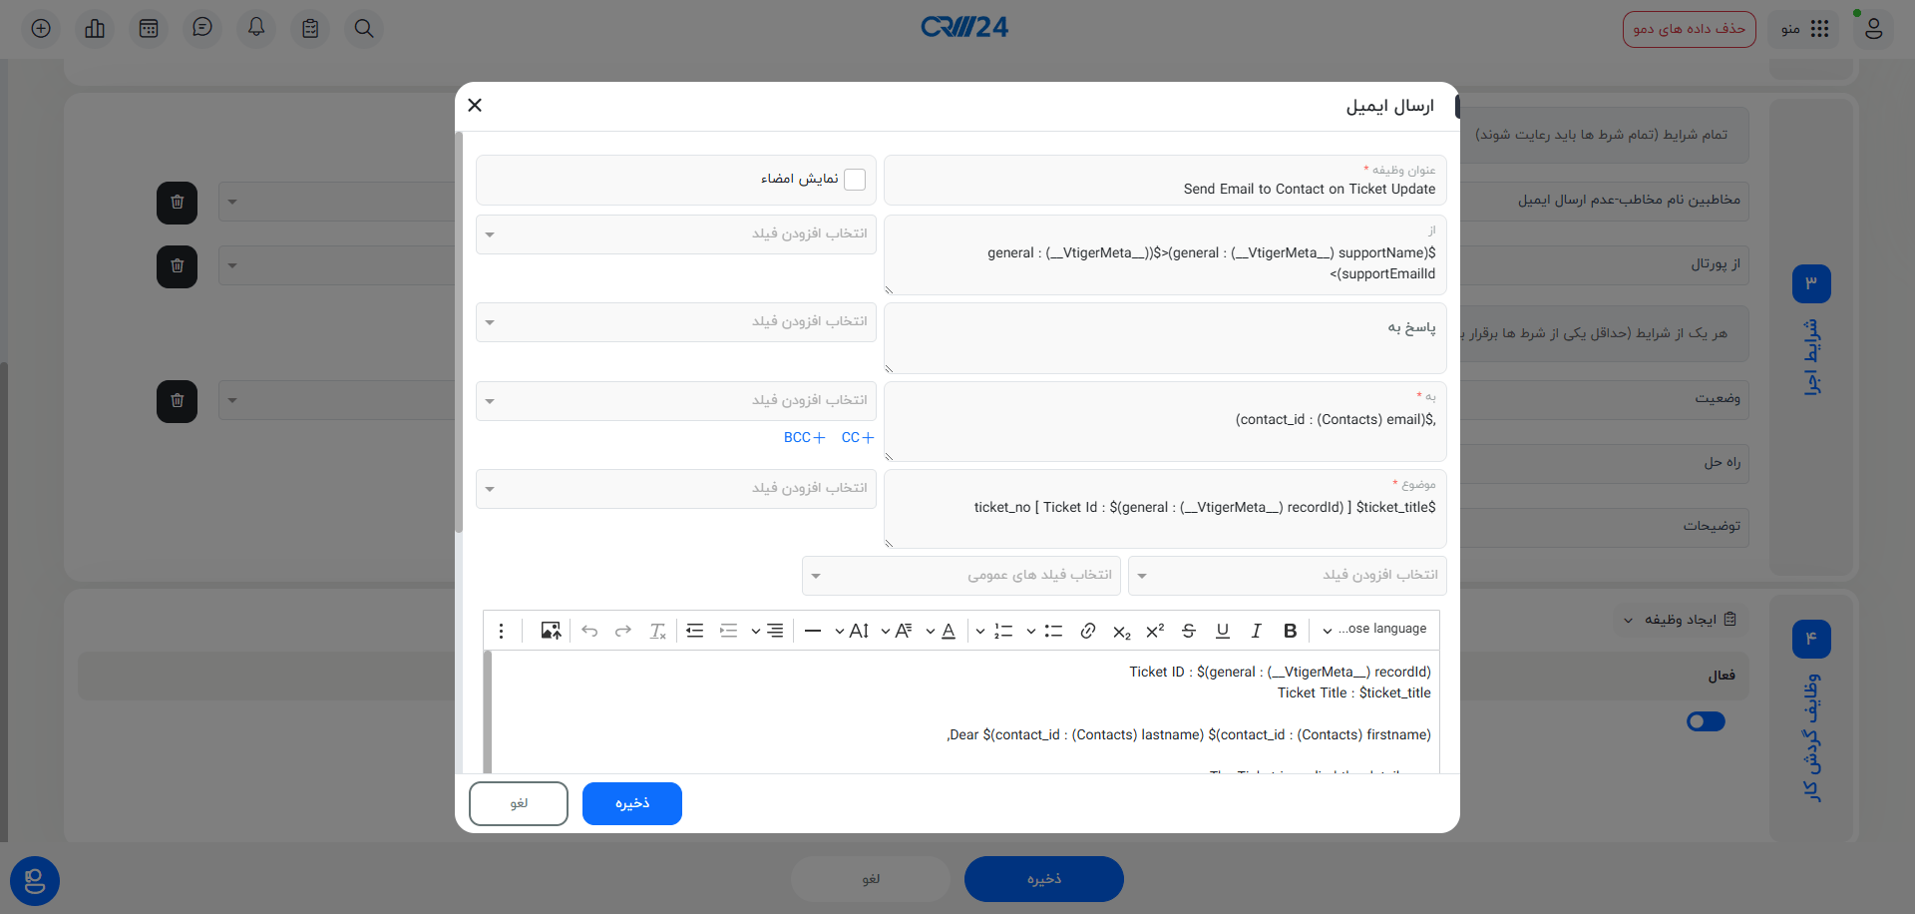Apply superscript formatting
1915x914 pixels.
(x=1154, y=631)
